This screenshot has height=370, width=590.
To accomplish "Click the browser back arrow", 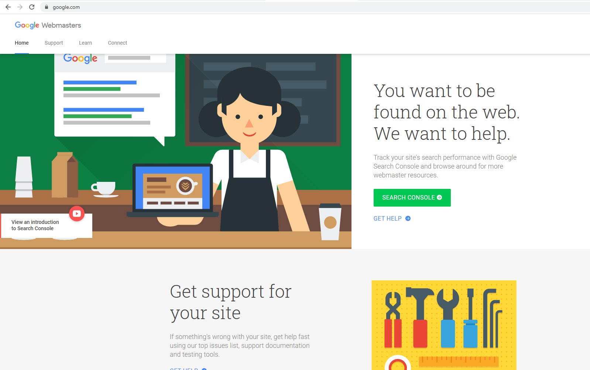I will click(x=8, y=7).
